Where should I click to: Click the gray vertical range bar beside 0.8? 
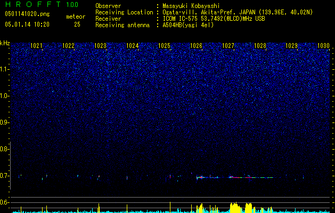pos(10,166)
